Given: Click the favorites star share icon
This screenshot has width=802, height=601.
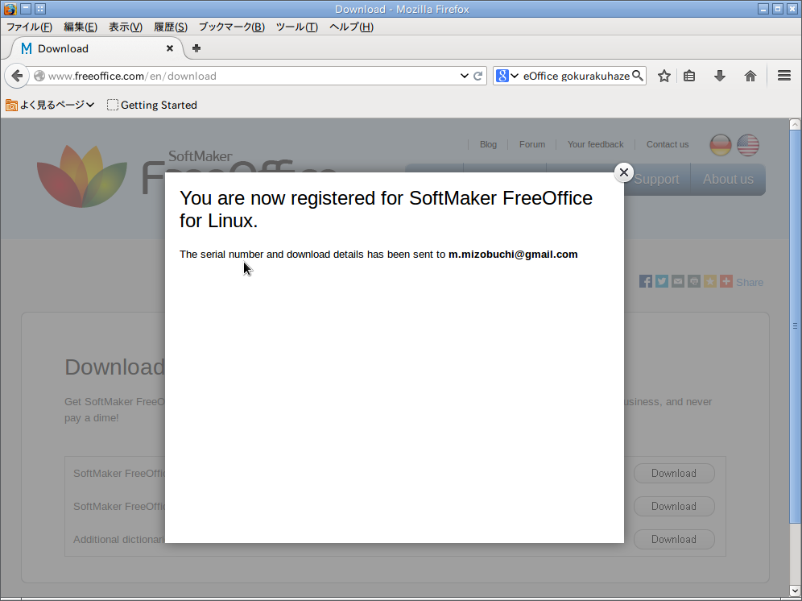Looking at the screenshot, I should coord(710,281).
